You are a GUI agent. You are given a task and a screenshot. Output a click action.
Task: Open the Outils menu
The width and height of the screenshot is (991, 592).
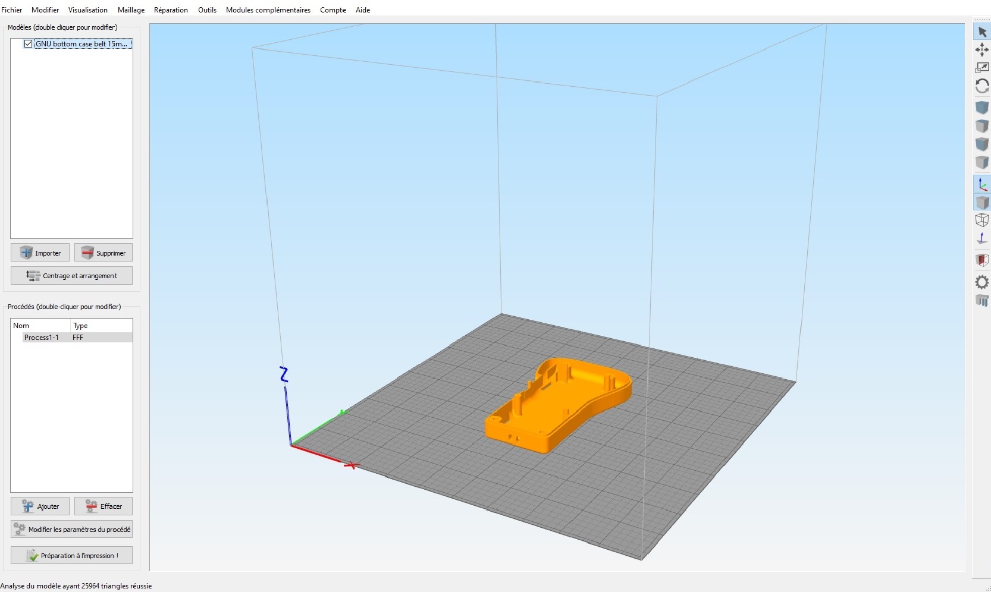coord(207,10)
